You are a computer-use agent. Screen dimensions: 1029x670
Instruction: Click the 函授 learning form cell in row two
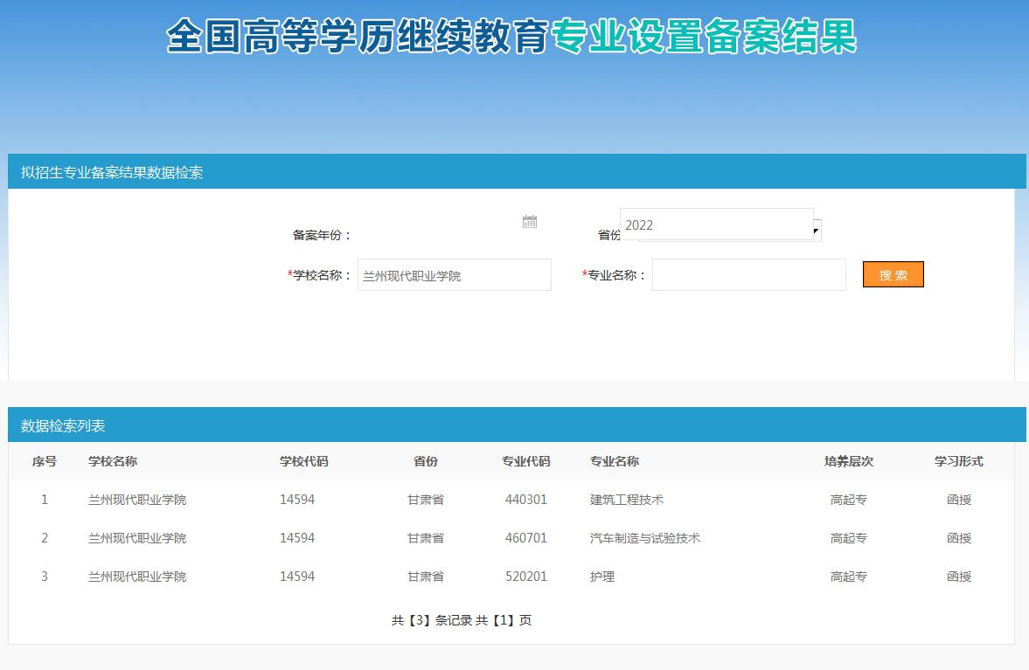(959, 538)
